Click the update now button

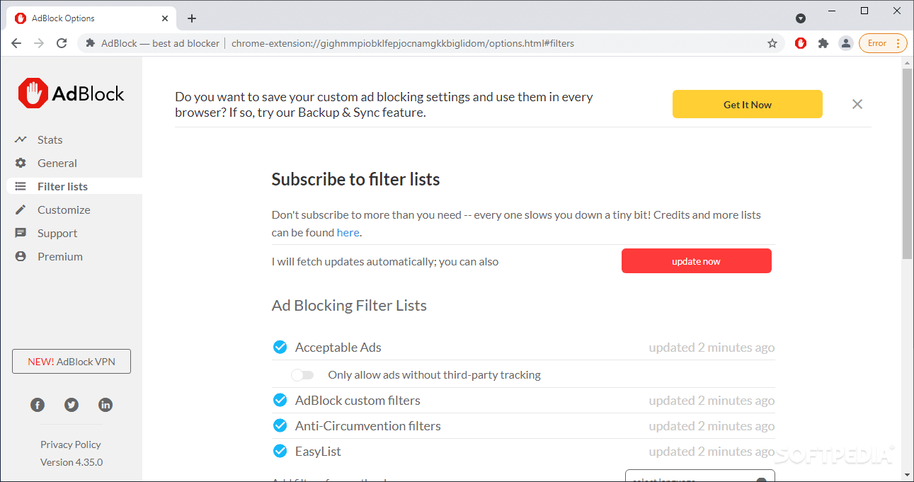697,261
